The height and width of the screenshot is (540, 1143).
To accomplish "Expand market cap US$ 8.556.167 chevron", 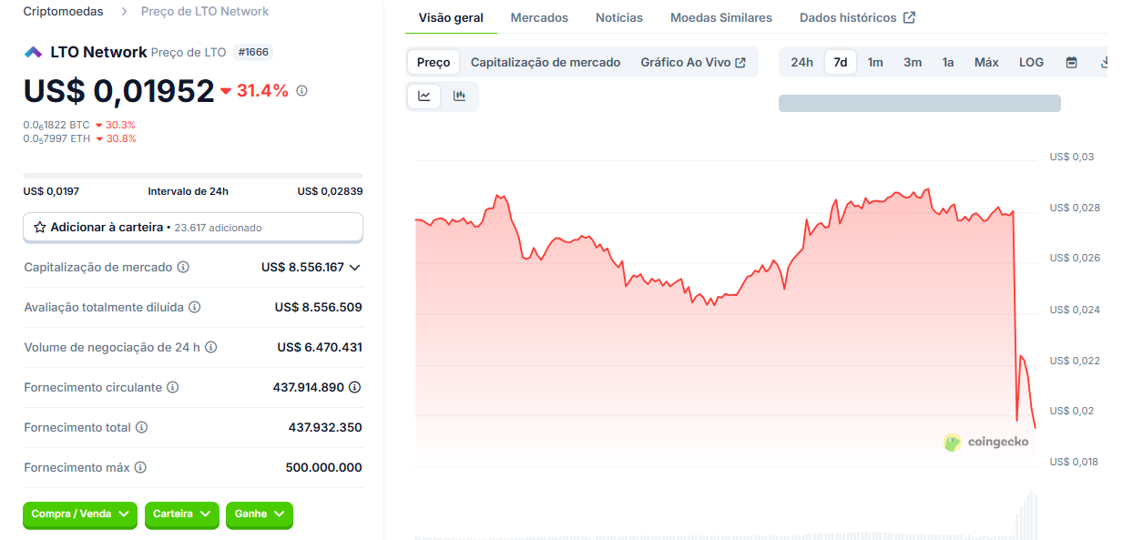I will [x=355, y=267].
